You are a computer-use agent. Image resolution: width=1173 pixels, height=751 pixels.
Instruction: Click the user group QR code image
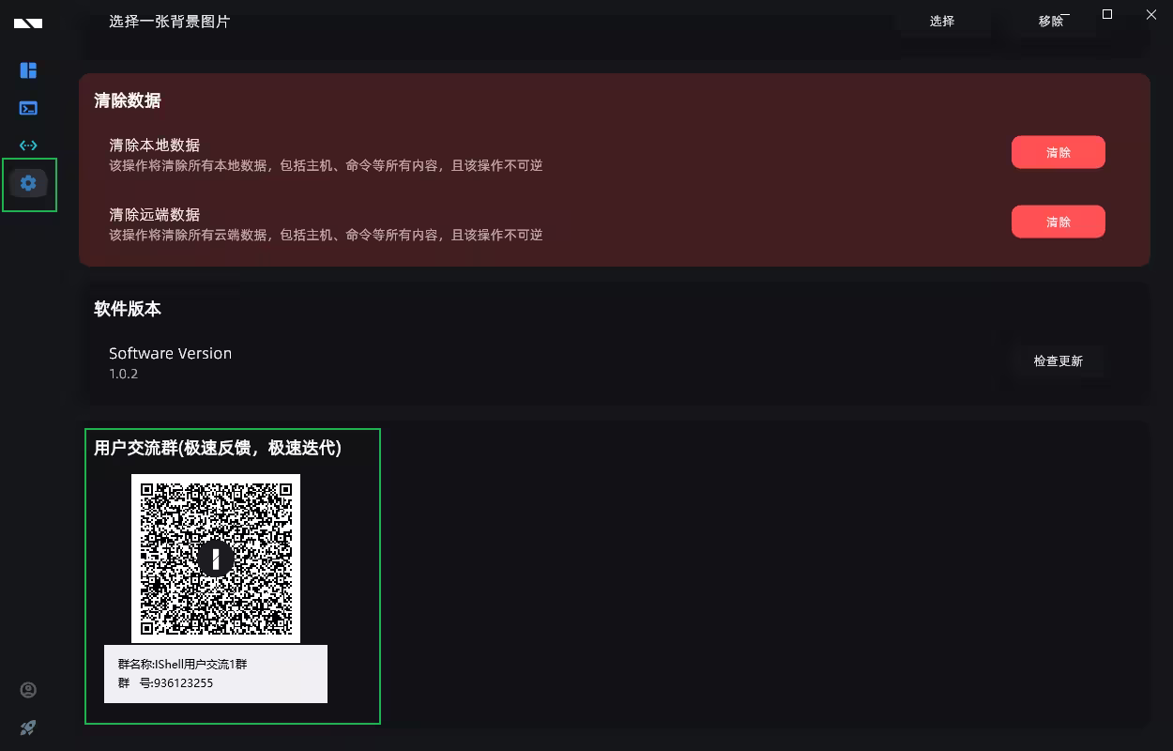pyautogui.click(x=216, y=559)
